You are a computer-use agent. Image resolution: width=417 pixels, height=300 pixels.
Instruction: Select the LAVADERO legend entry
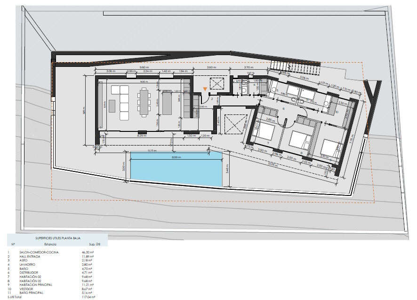(x=28, y=264)
